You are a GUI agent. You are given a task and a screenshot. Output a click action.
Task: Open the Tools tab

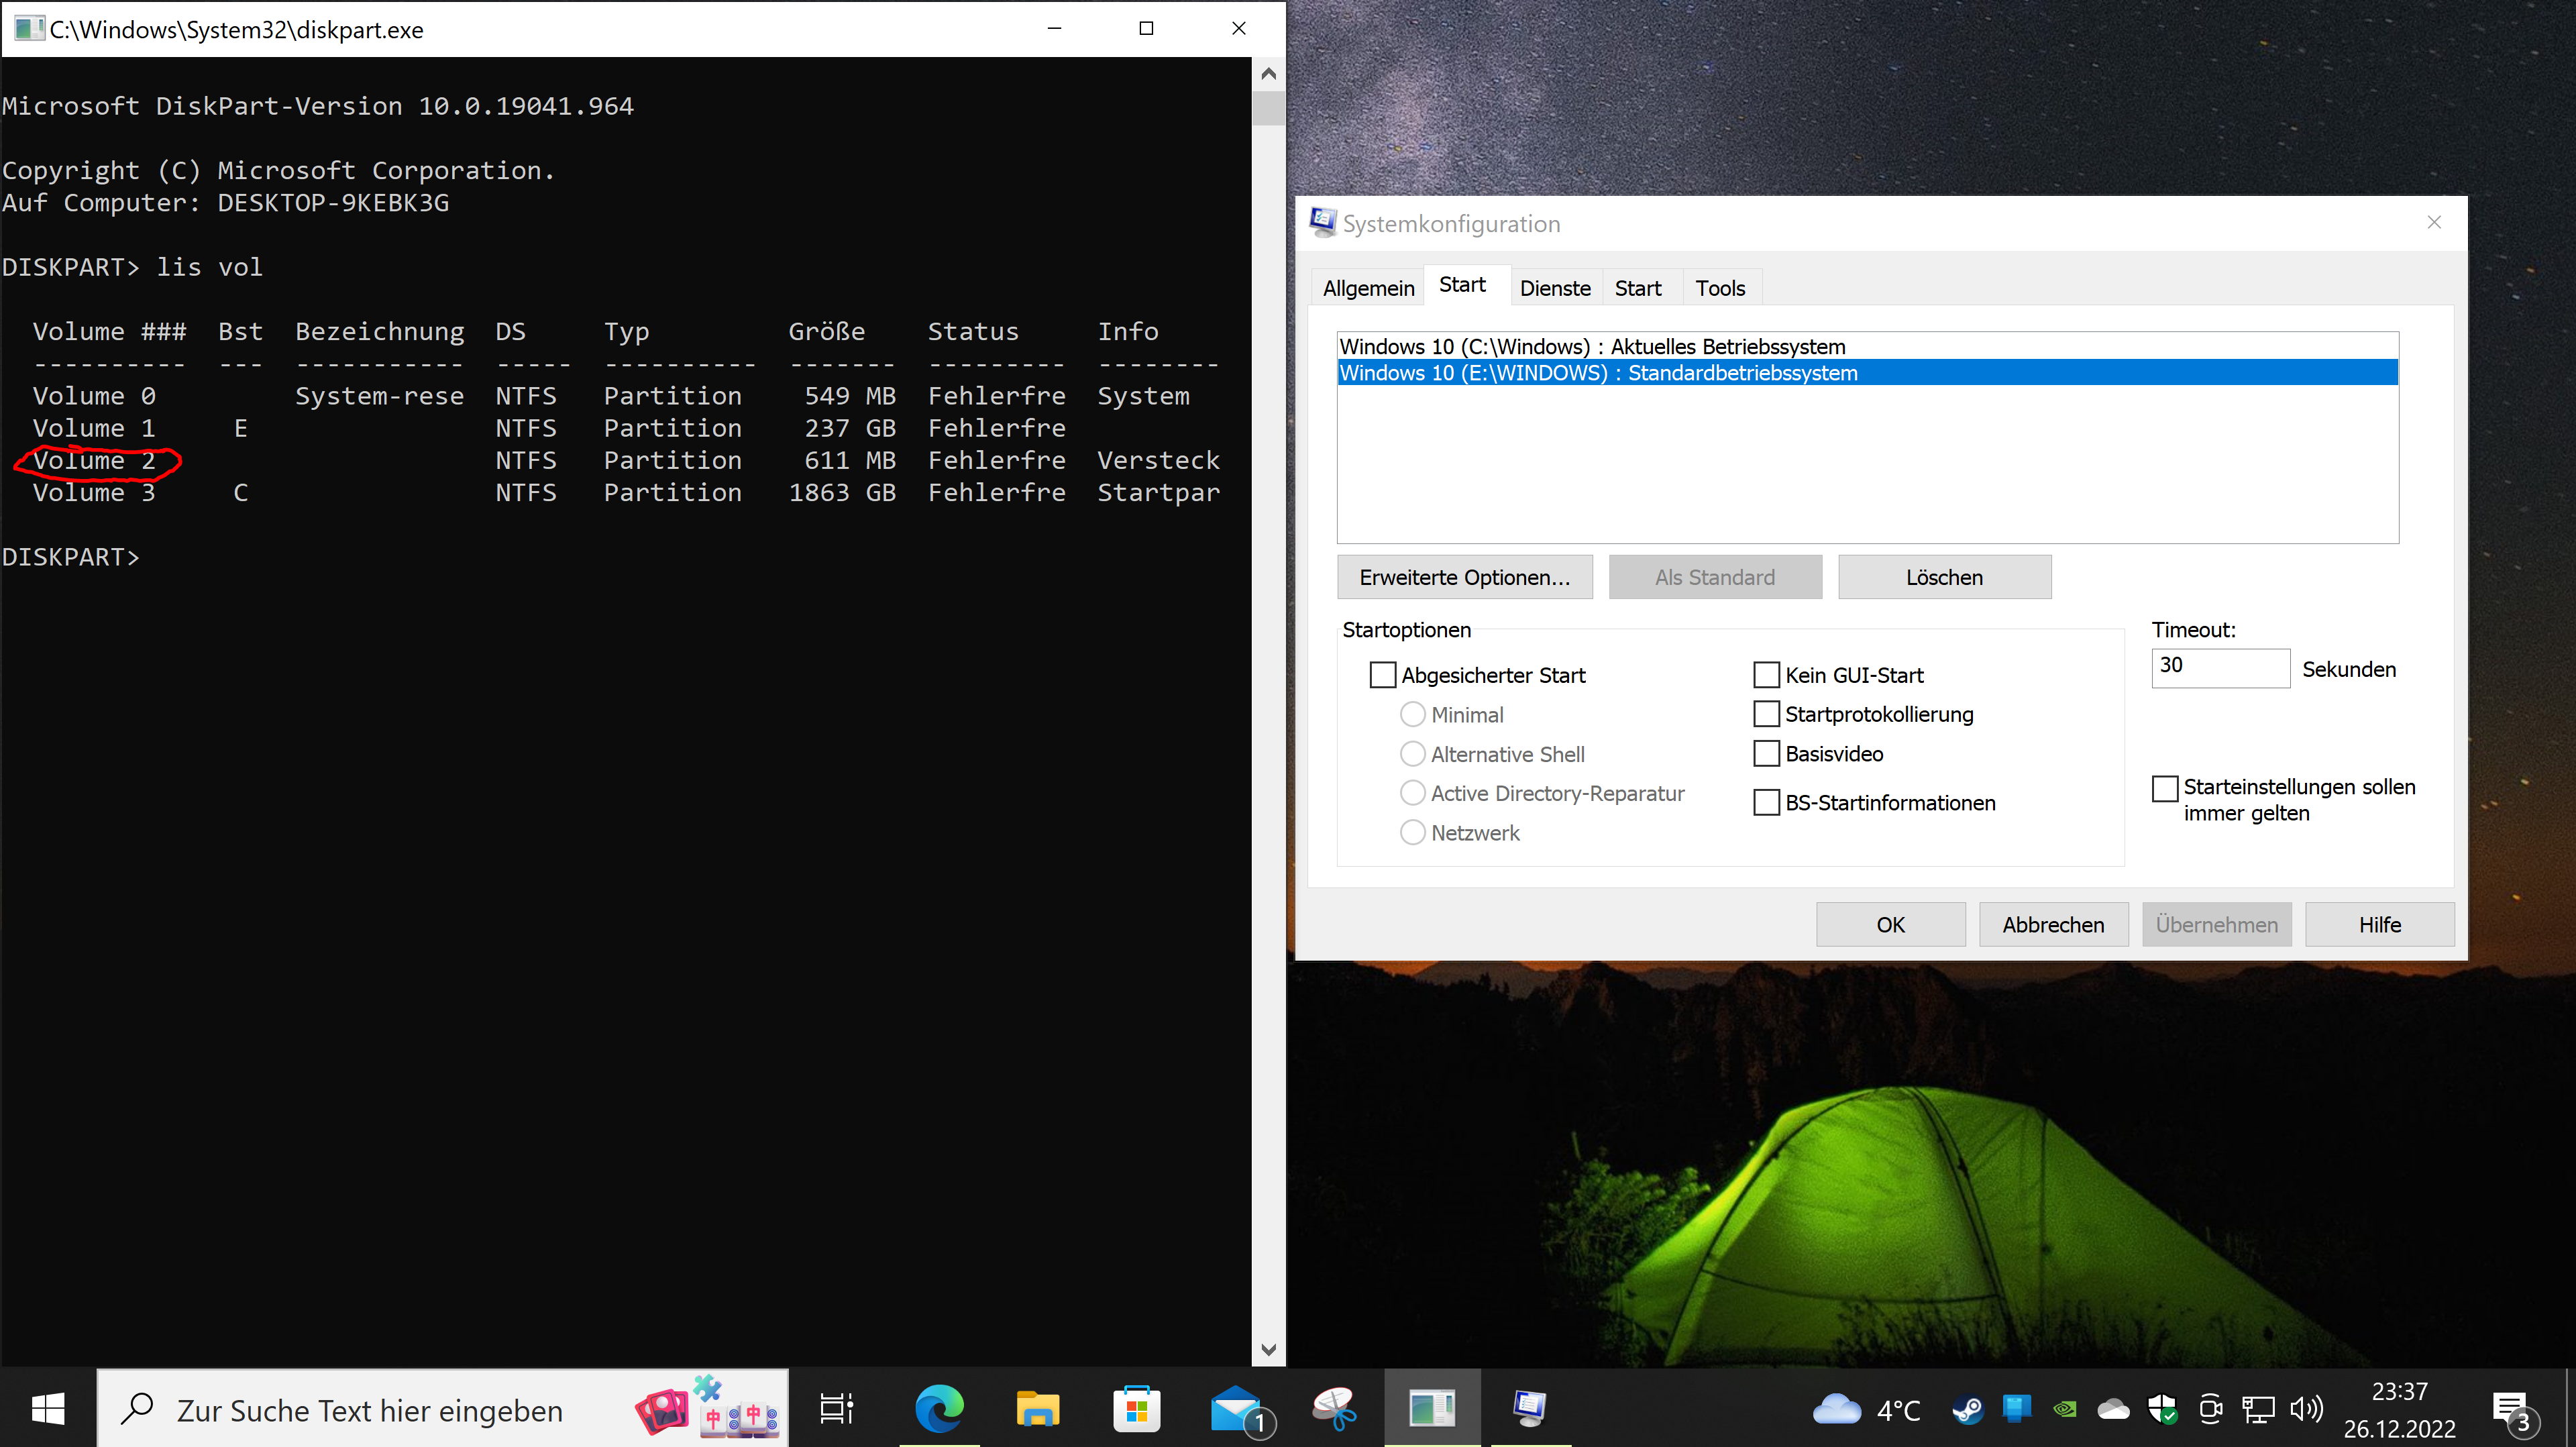coord(1719,288)
